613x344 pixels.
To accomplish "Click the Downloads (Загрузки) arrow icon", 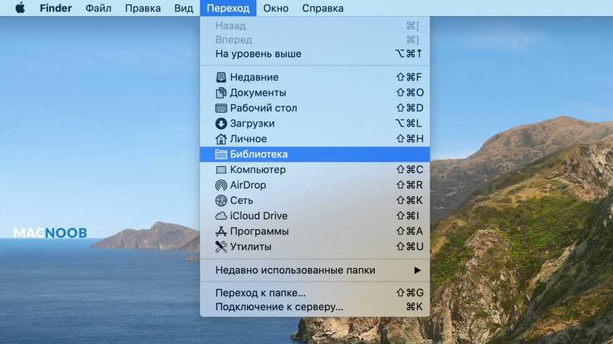I will pyautogui.click(x=221, y=123).
